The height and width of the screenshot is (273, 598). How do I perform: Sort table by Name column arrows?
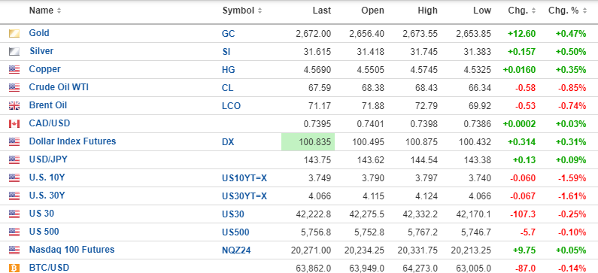59,11
